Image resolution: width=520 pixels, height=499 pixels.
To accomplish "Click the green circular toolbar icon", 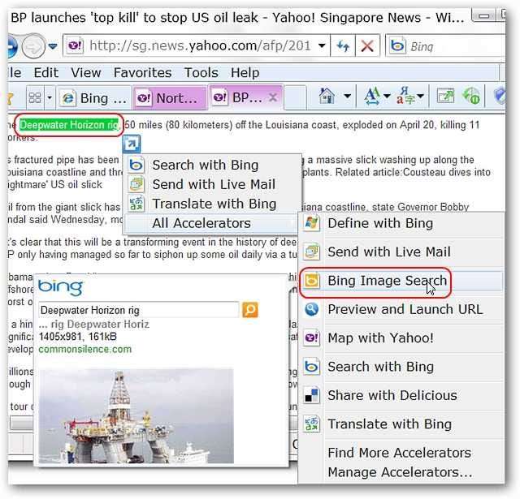I will click(x=471, y=97).
